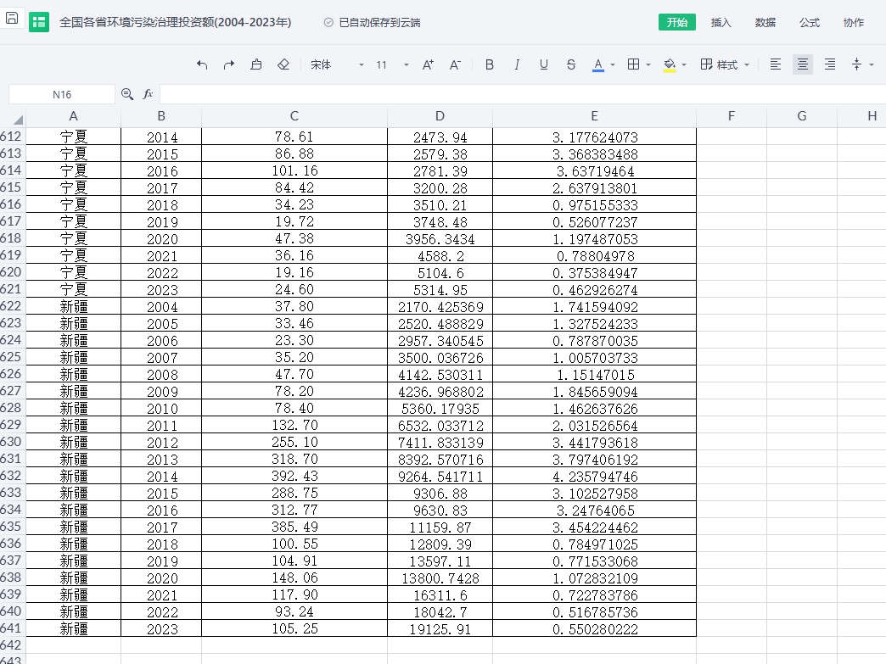This screenshot has width=886, height=664.
Task: Select column A header
Action: [74, 115]
